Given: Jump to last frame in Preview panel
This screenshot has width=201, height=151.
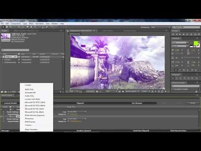Looking at the screenshot, I should tap(187, 34).
